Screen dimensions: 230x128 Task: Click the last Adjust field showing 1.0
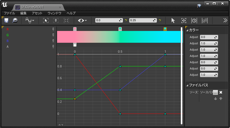(209, 75)
